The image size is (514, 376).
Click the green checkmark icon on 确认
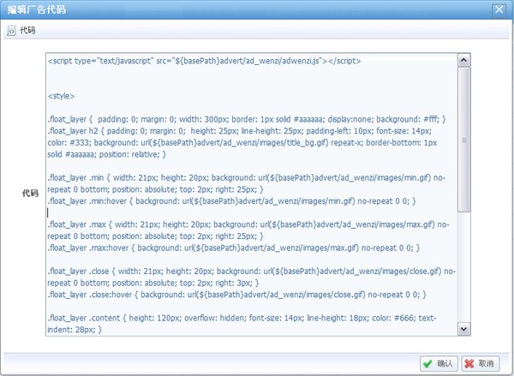(427, 363)
